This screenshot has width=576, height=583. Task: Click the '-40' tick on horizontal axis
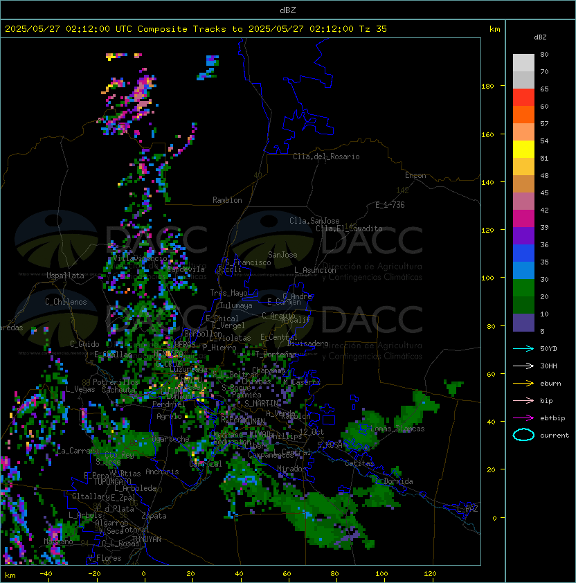click(46, 574)
